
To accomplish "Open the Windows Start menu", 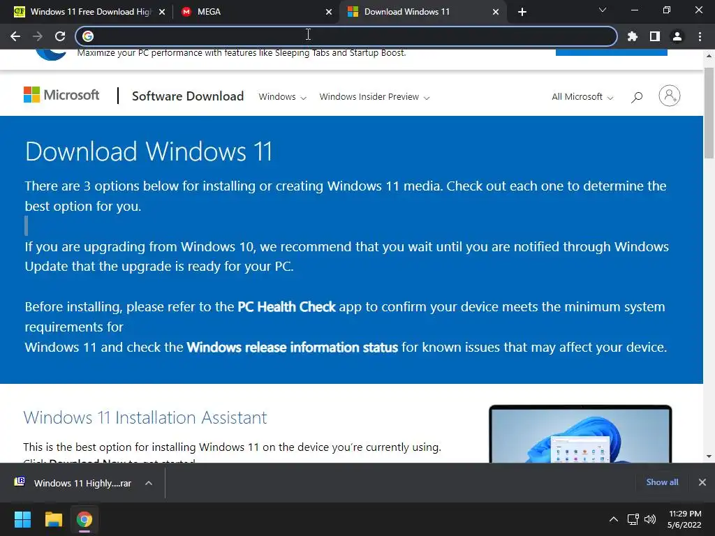I will pos(22,519).
